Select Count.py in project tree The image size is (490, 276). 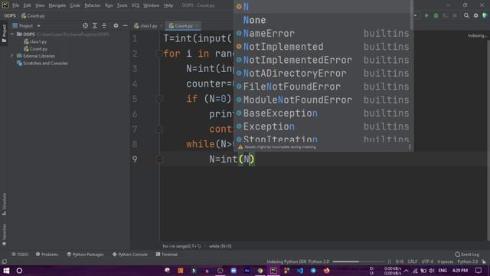36,49
